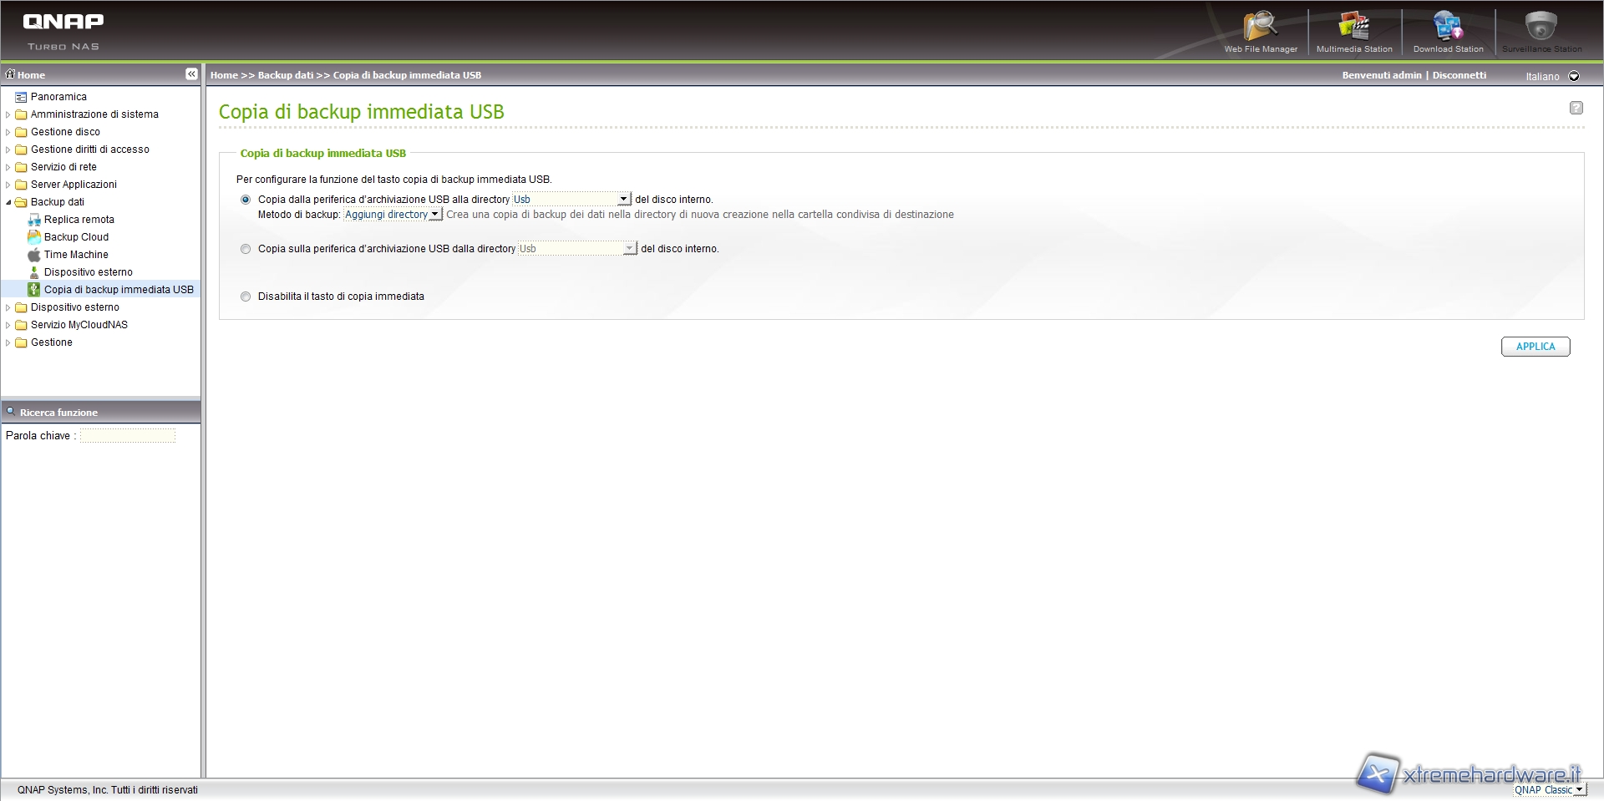The height and width of the screenshot is (801, 1604).
Task: Open Backup Cloud in the sidebar
Action: coord(76,237)
